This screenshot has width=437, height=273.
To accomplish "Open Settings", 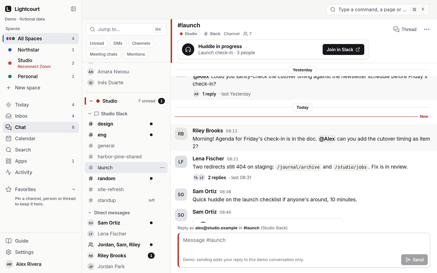I will (41, 252).
